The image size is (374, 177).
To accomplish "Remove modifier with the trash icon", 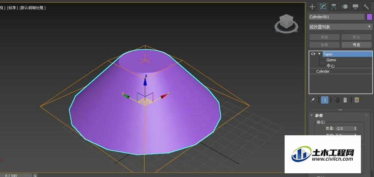I will 345,100.
